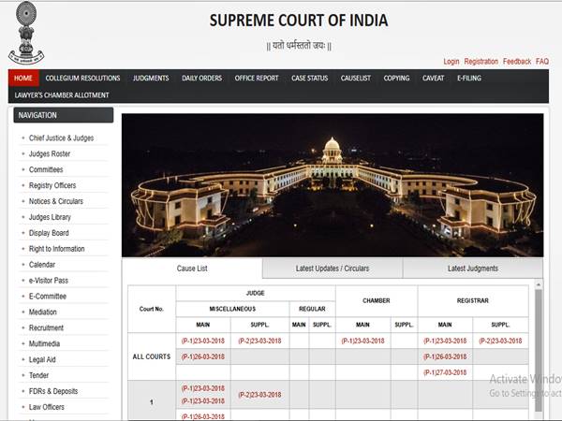
Task: Open All Courts Registrar Suppl (P-2)23-03-2018
Action: point(500,341)
